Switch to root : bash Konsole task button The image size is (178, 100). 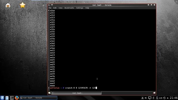(38, 98)
